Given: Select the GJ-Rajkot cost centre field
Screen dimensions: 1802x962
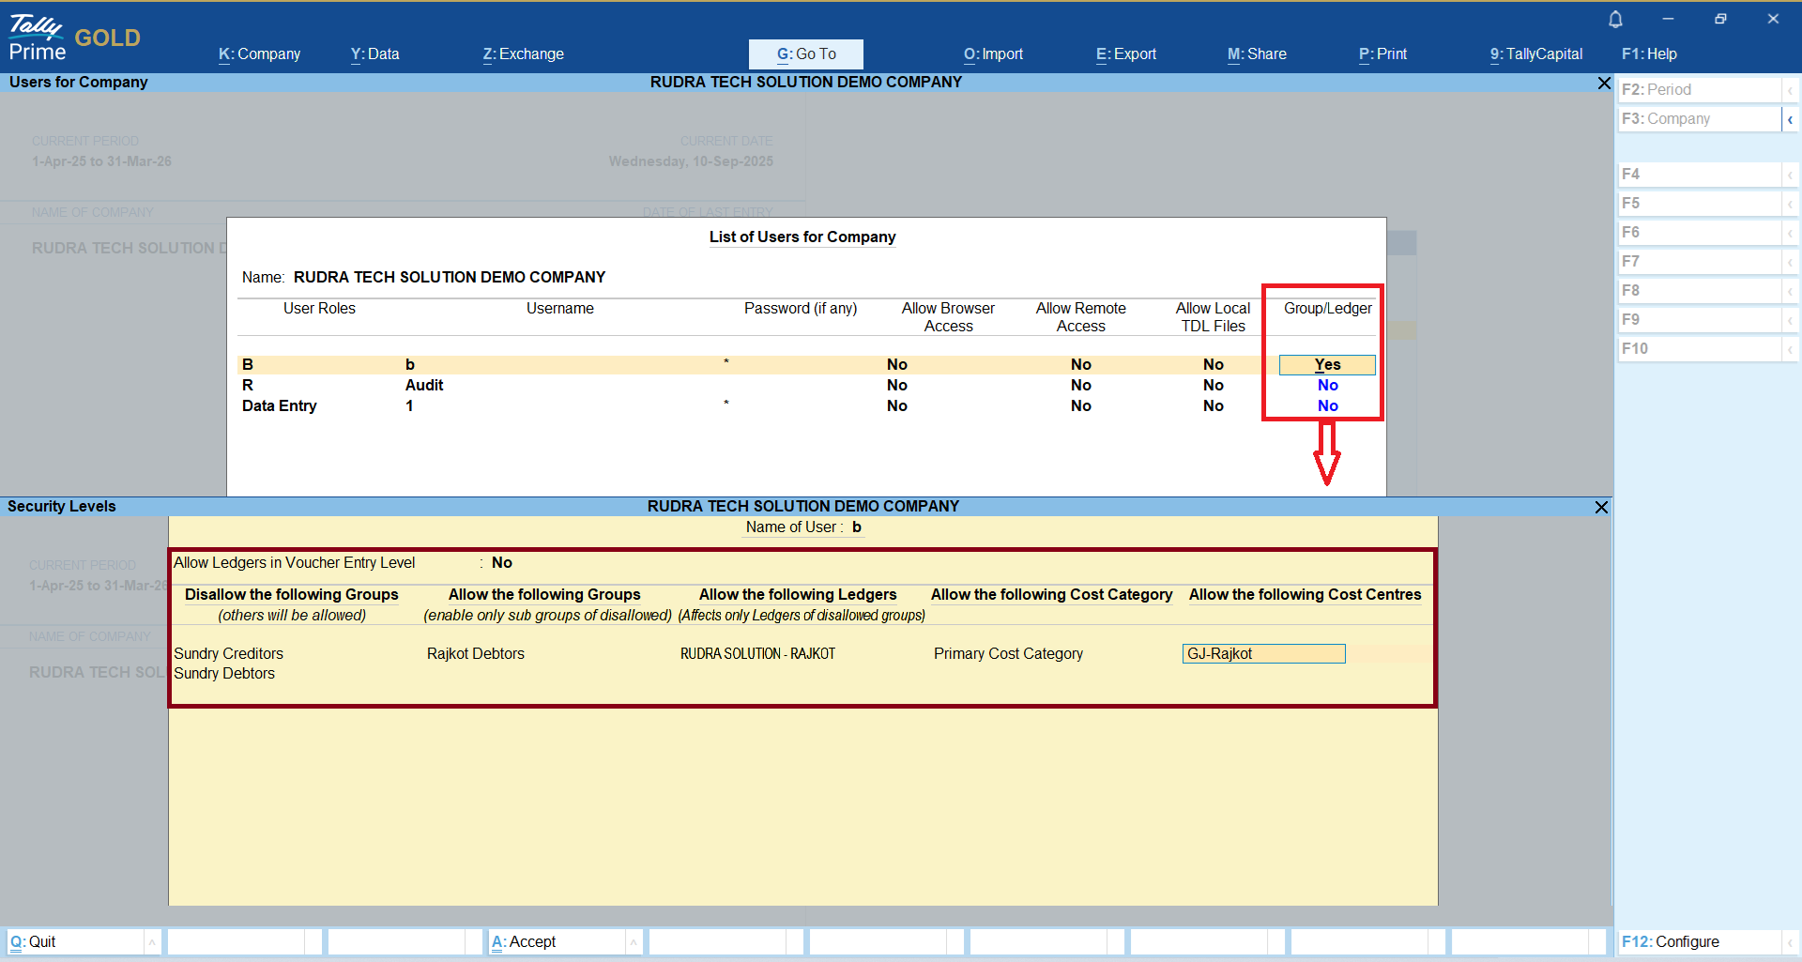Looking at the screenshot, I should click(x=1263, y=653).
